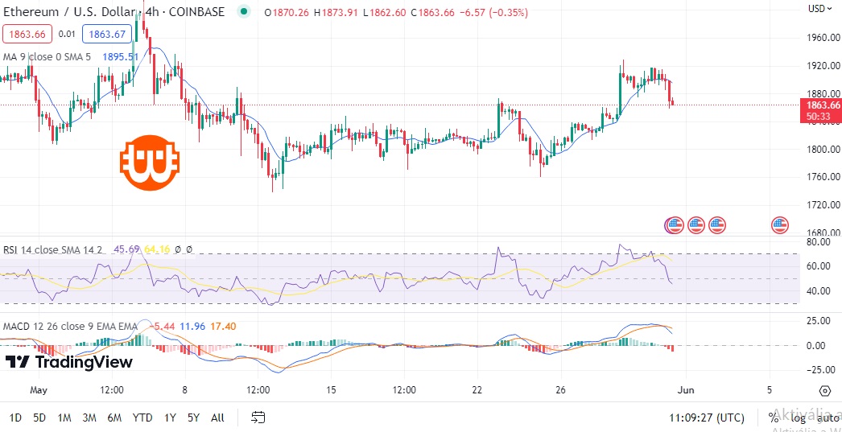Select the MA 9 close indicator legend
This screenshot has width=842, height=432.
[47, 56]
